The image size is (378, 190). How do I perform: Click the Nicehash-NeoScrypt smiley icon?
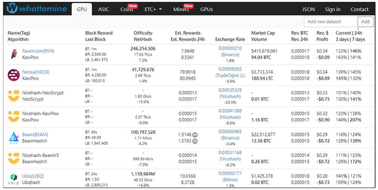(14, 96)
